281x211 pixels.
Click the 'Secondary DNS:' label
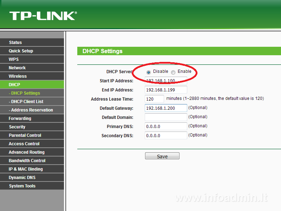[117, 136]
